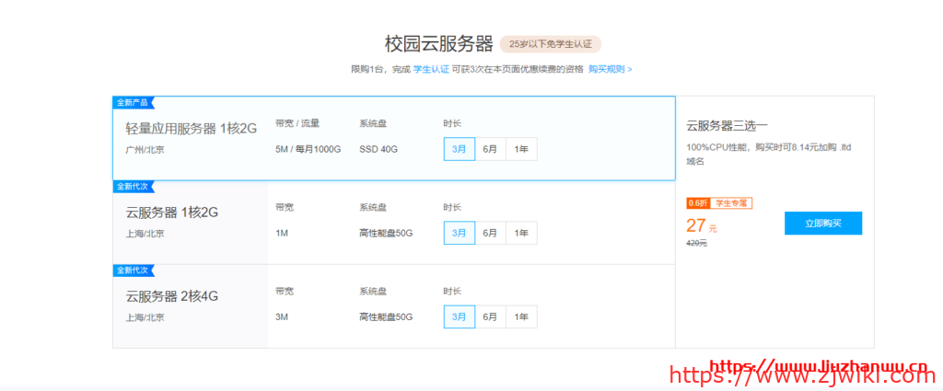Pick 6月 duration for 云服务器 2核4G
This screenshot has height=391, width=943.
[490, 316]
